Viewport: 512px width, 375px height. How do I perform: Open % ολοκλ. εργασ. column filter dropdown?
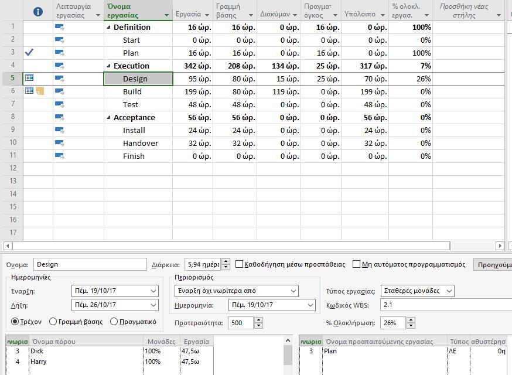click(x=426, y=15)
